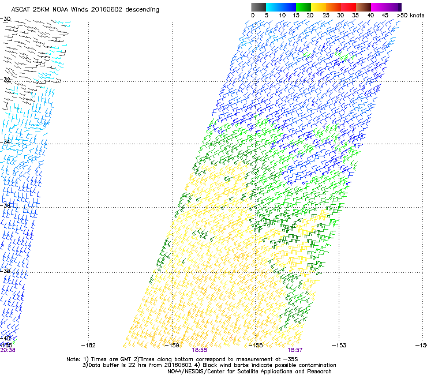
Task: Click the 'Times are GMT' note line
Action: tap(182, 359)
